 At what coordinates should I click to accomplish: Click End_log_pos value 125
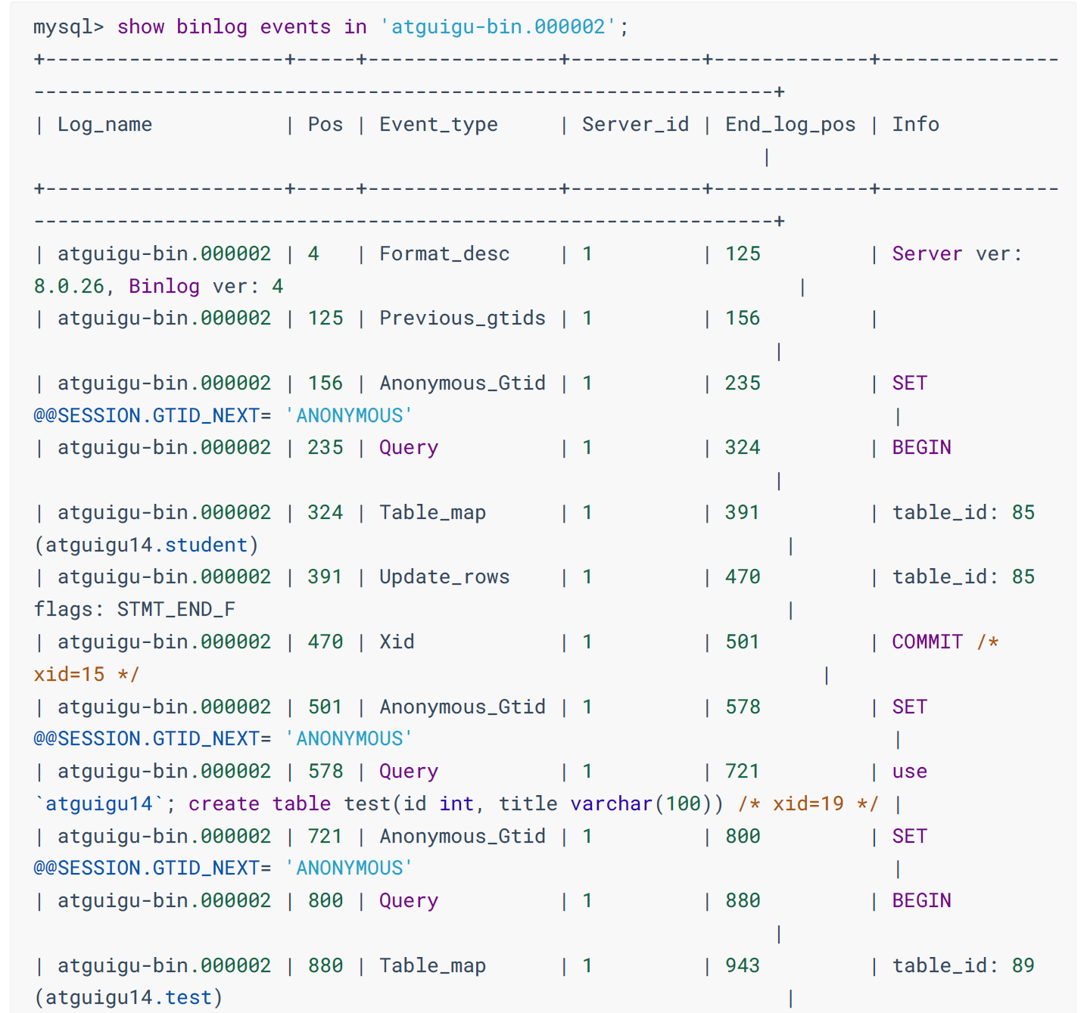[743, 254]
